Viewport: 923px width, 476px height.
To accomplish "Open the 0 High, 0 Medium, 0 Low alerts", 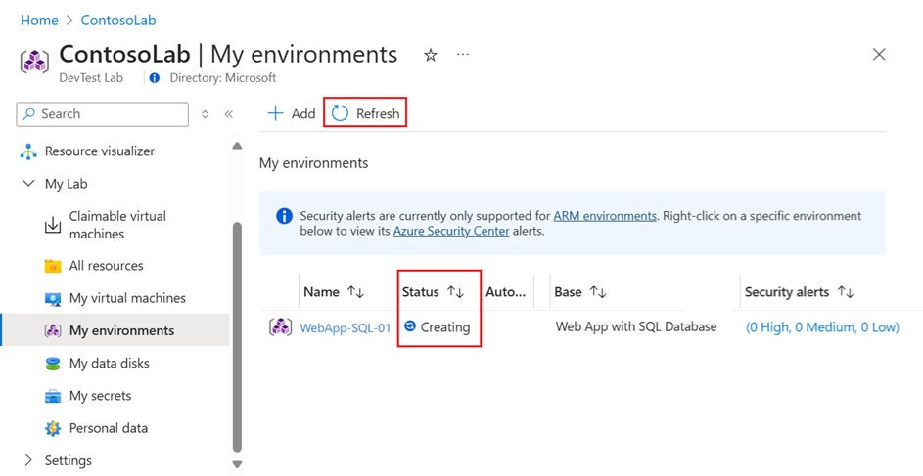I will point(822,327).
